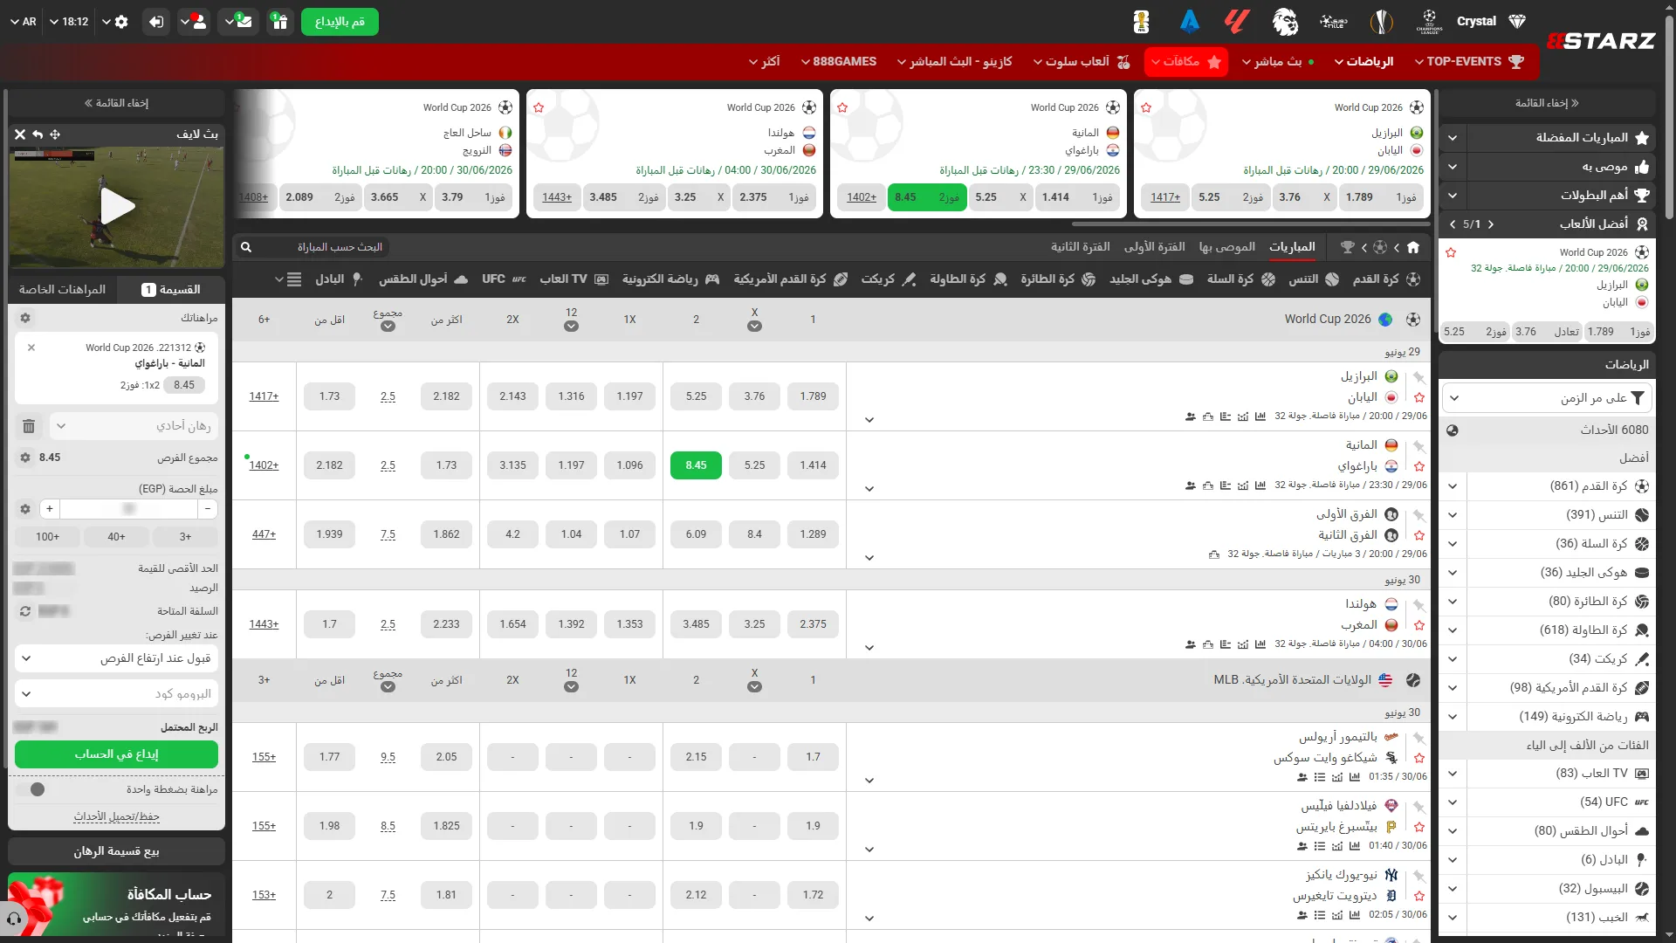The width and height of the screenshot is (1676, 943).
Task: Toggle one-click betting switch
Action: [31, 789]
